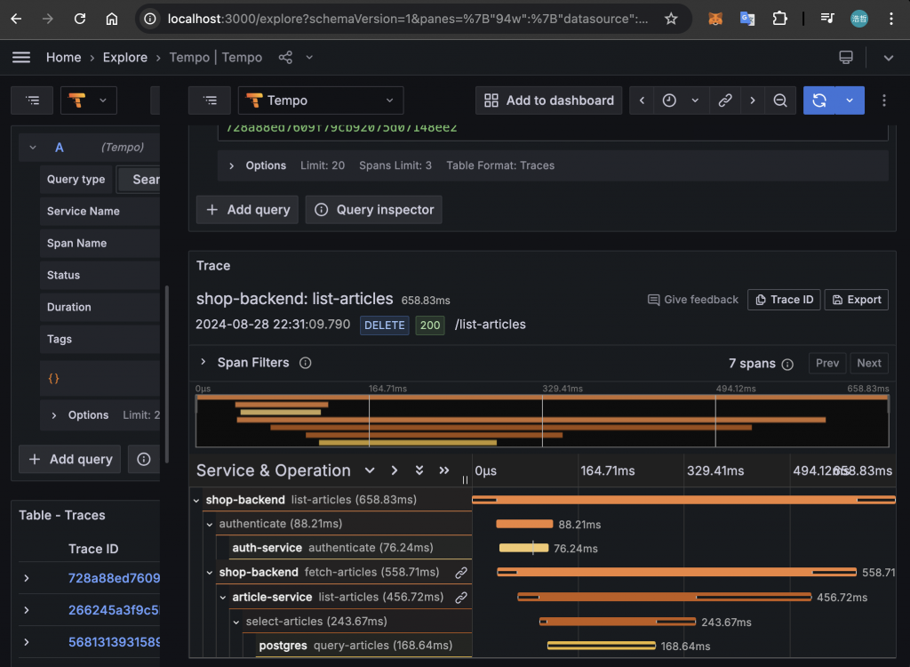Click trace minimap overview

click(x=542, y=421)
